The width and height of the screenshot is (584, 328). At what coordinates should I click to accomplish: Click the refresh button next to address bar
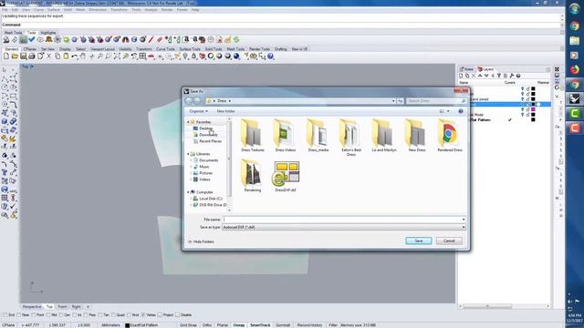click(400, 101)
